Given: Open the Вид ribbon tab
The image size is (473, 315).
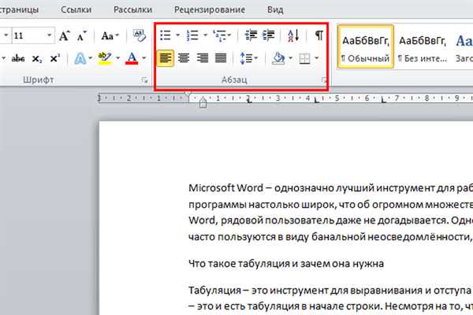Looking at the screenshot, I should pyautogui.click(x=275, y=9).
